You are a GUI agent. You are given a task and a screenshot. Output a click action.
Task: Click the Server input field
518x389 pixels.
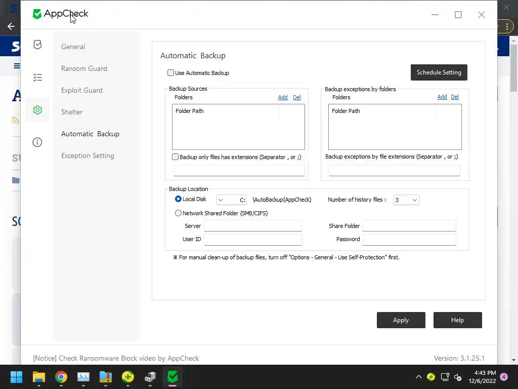253,225
